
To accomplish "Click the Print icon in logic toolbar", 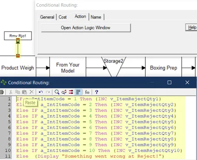I will pyautogui.click(x=2, y=92).
